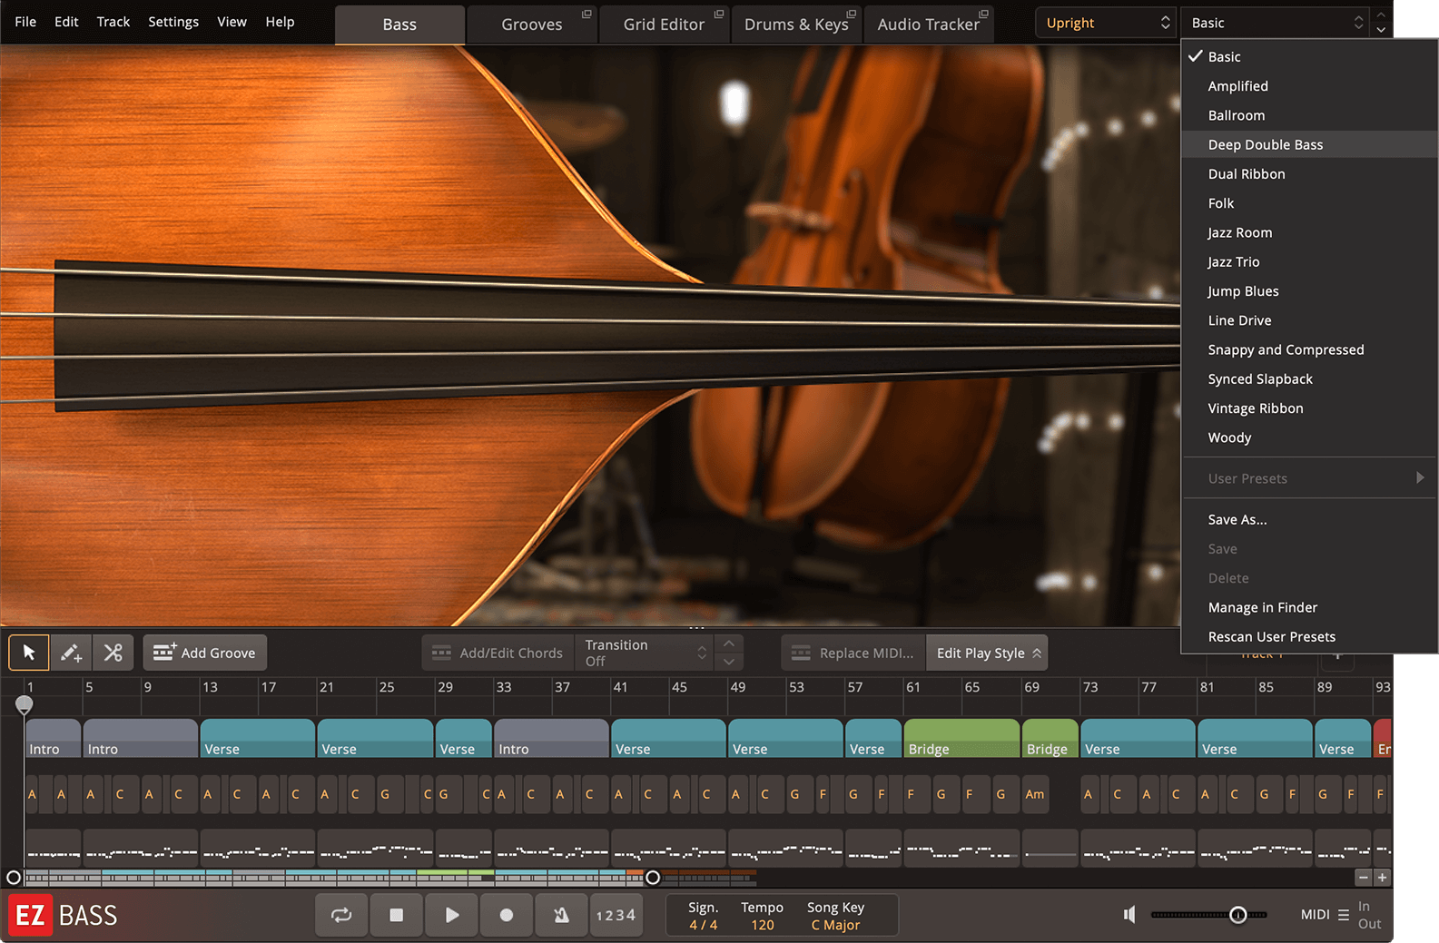This screenshot has height=943, width=1439.
Task: Toggle the loop button
Action: pos(341,915)
